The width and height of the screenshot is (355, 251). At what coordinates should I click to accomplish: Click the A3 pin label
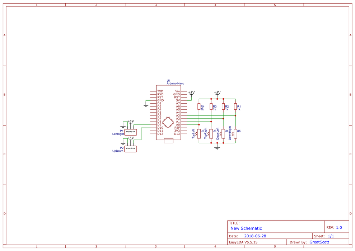[x=178, y=115]
